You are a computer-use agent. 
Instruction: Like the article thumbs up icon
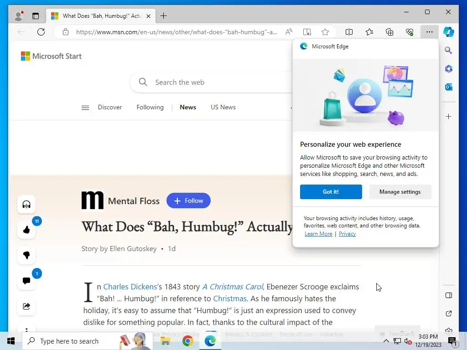tap(26, 230)
